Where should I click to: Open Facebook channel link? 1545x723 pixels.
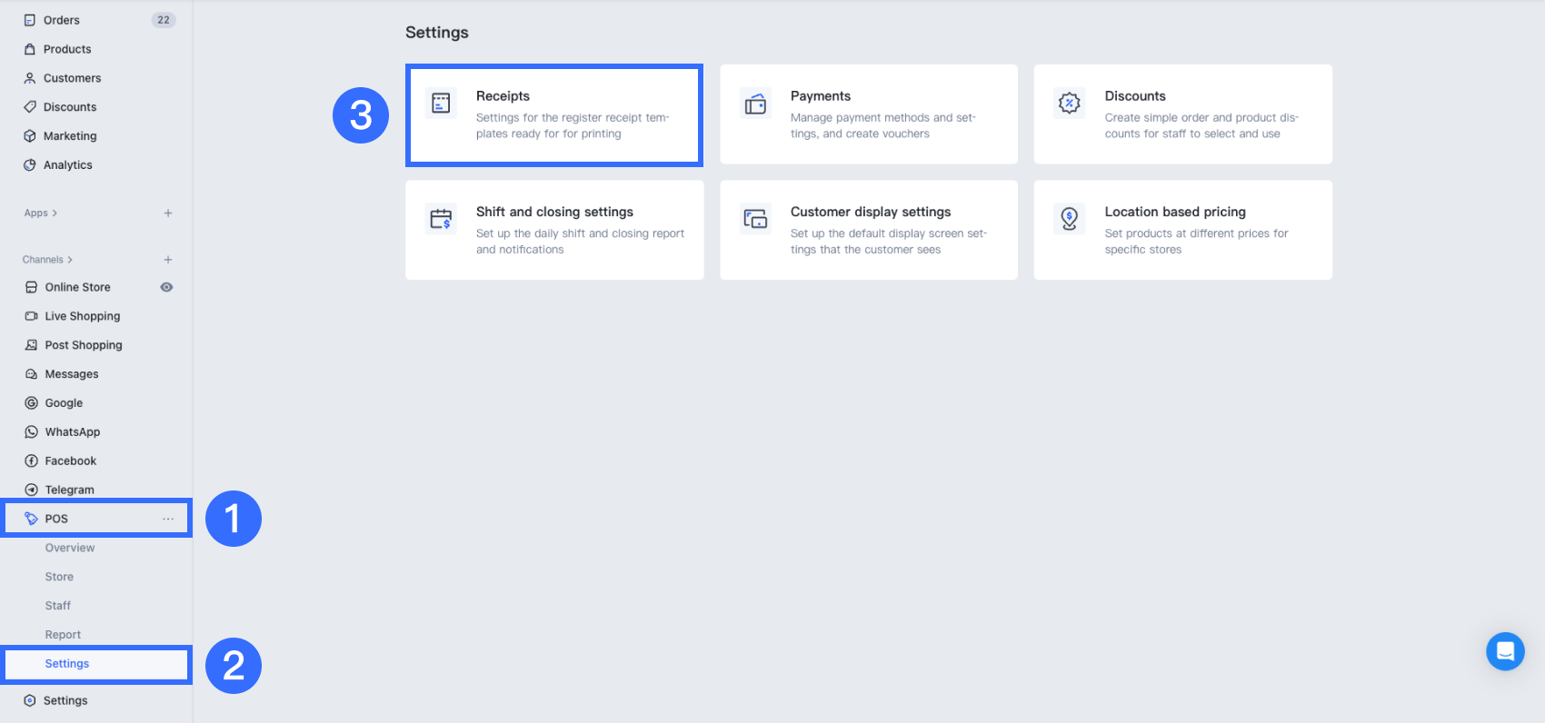pyautogui.click(x=71, y=461)
